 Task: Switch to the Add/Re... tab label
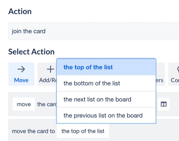point(48,80)
